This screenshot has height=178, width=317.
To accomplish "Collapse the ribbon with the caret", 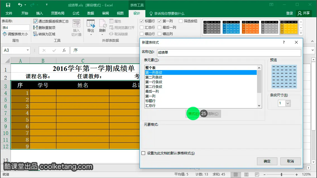I will (312, 41).
